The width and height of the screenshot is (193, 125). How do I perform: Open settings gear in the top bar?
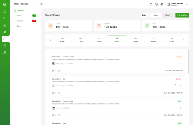162,5
